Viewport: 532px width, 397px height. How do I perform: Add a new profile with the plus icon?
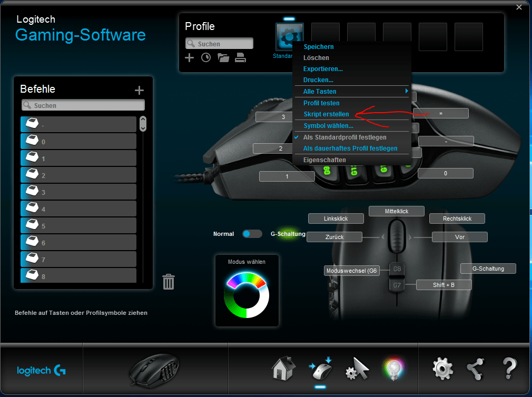click(x=189, y=57)
